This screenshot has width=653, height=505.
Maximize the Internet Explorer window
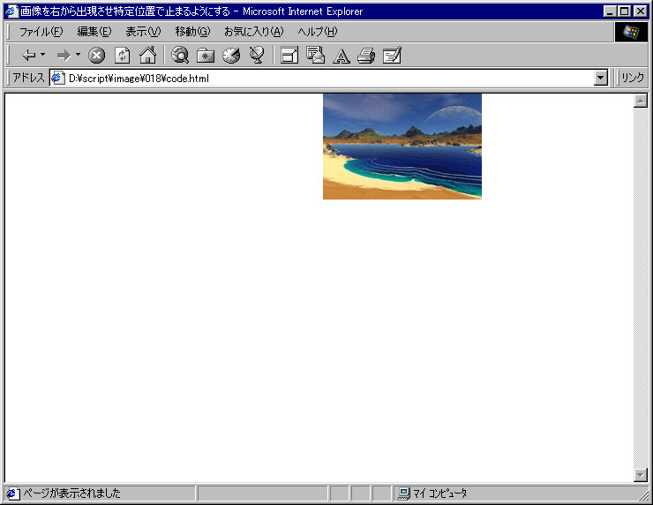click(624, 11)
